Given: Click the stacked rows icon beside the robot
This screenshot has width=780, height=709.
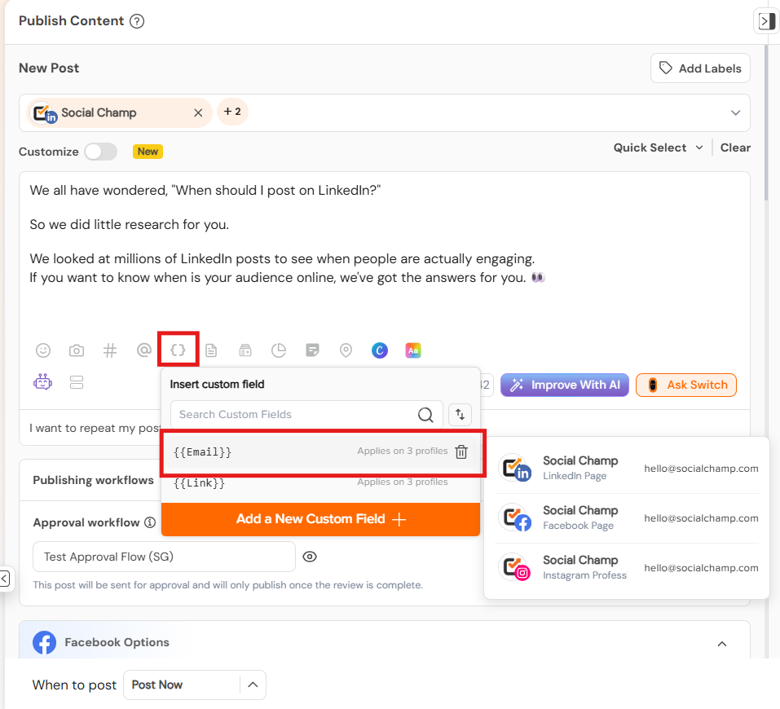Looking at the screenshot, I should click(77, 382).
